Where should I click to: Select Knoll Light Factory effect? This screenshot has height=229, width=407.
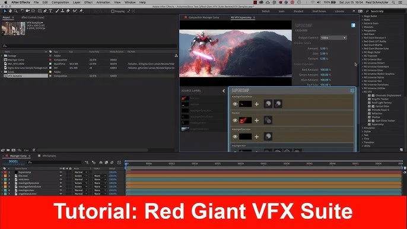pos(381,103)
